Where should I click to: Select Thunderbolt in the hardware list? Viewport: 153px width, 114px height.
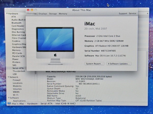pyautogui.click(x=19, y=71)
